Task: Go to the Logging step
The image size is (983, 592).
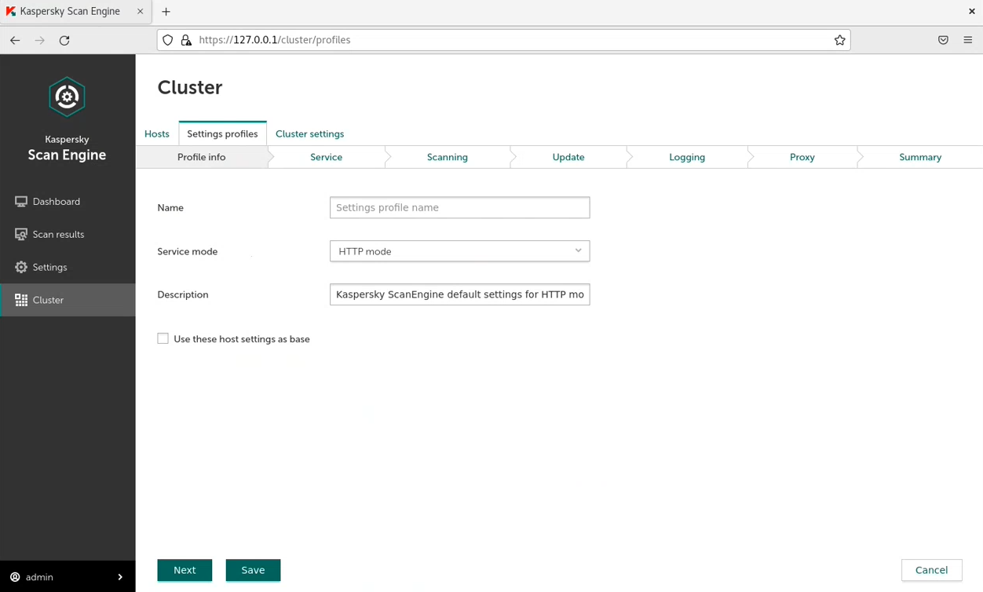Action: click(x=687, y=157)
